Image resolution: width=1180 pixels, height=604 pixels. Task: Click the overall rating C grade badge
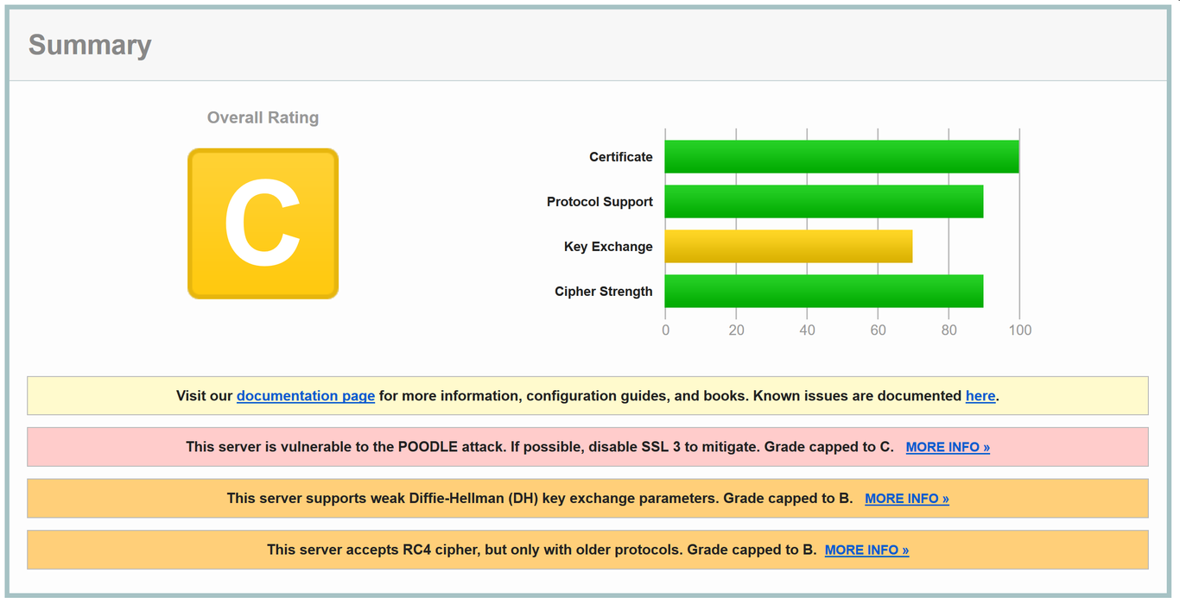click(x=263, y=223)
